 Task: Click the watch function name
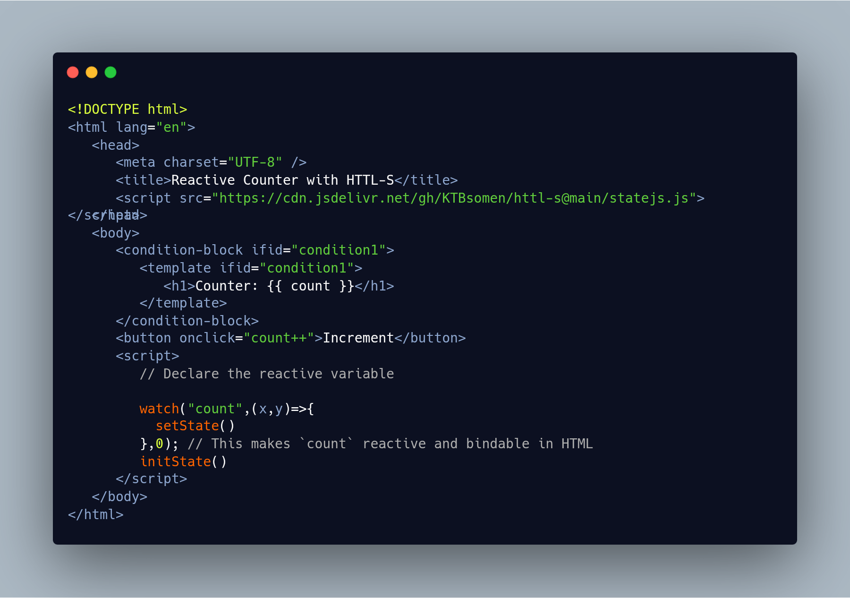pyautogui.click(x=159, y=409)
